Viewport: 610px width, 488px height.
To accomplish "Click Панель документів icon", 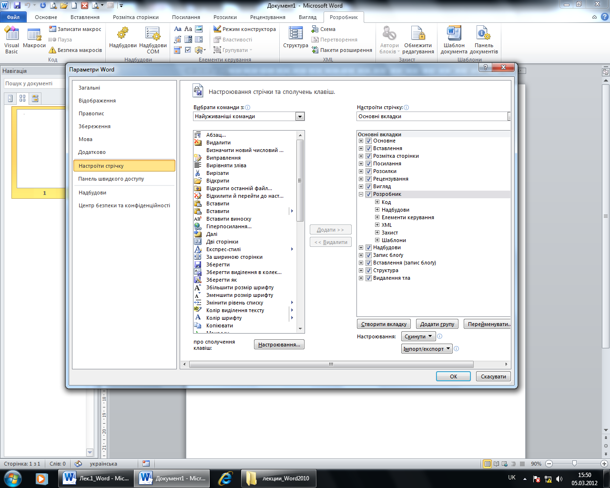I will click(x=484, y=40).
